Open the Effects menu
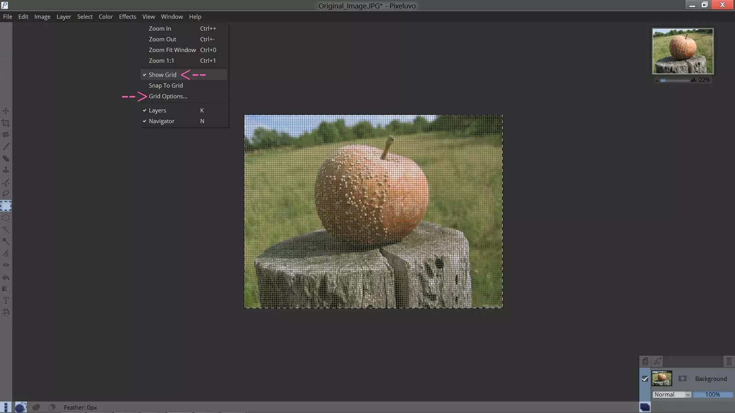The width and height of the screenshot is (735, 413). tap(127, 17)
